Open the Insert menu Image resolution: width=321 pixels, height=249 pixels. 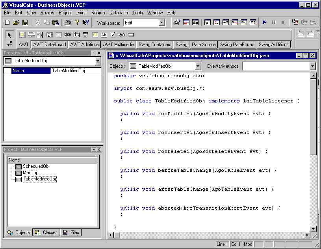pos(82,13)
